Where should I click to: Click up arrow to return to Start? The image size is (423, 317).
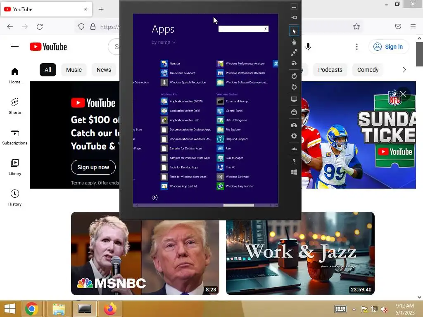click(x=154, y=198)
